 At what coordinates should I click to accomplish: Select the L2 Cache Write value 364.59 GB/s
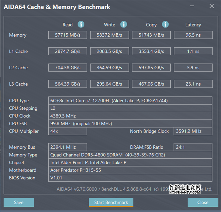click(x=109, y=68)
